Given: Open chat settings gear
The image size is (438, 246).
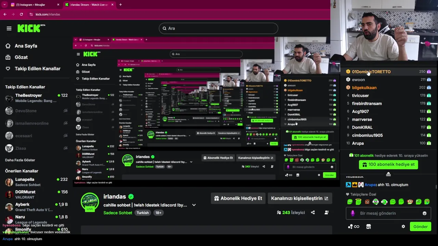Looking at the screenshot, I should pyautogui.click(x=403, y=227).
